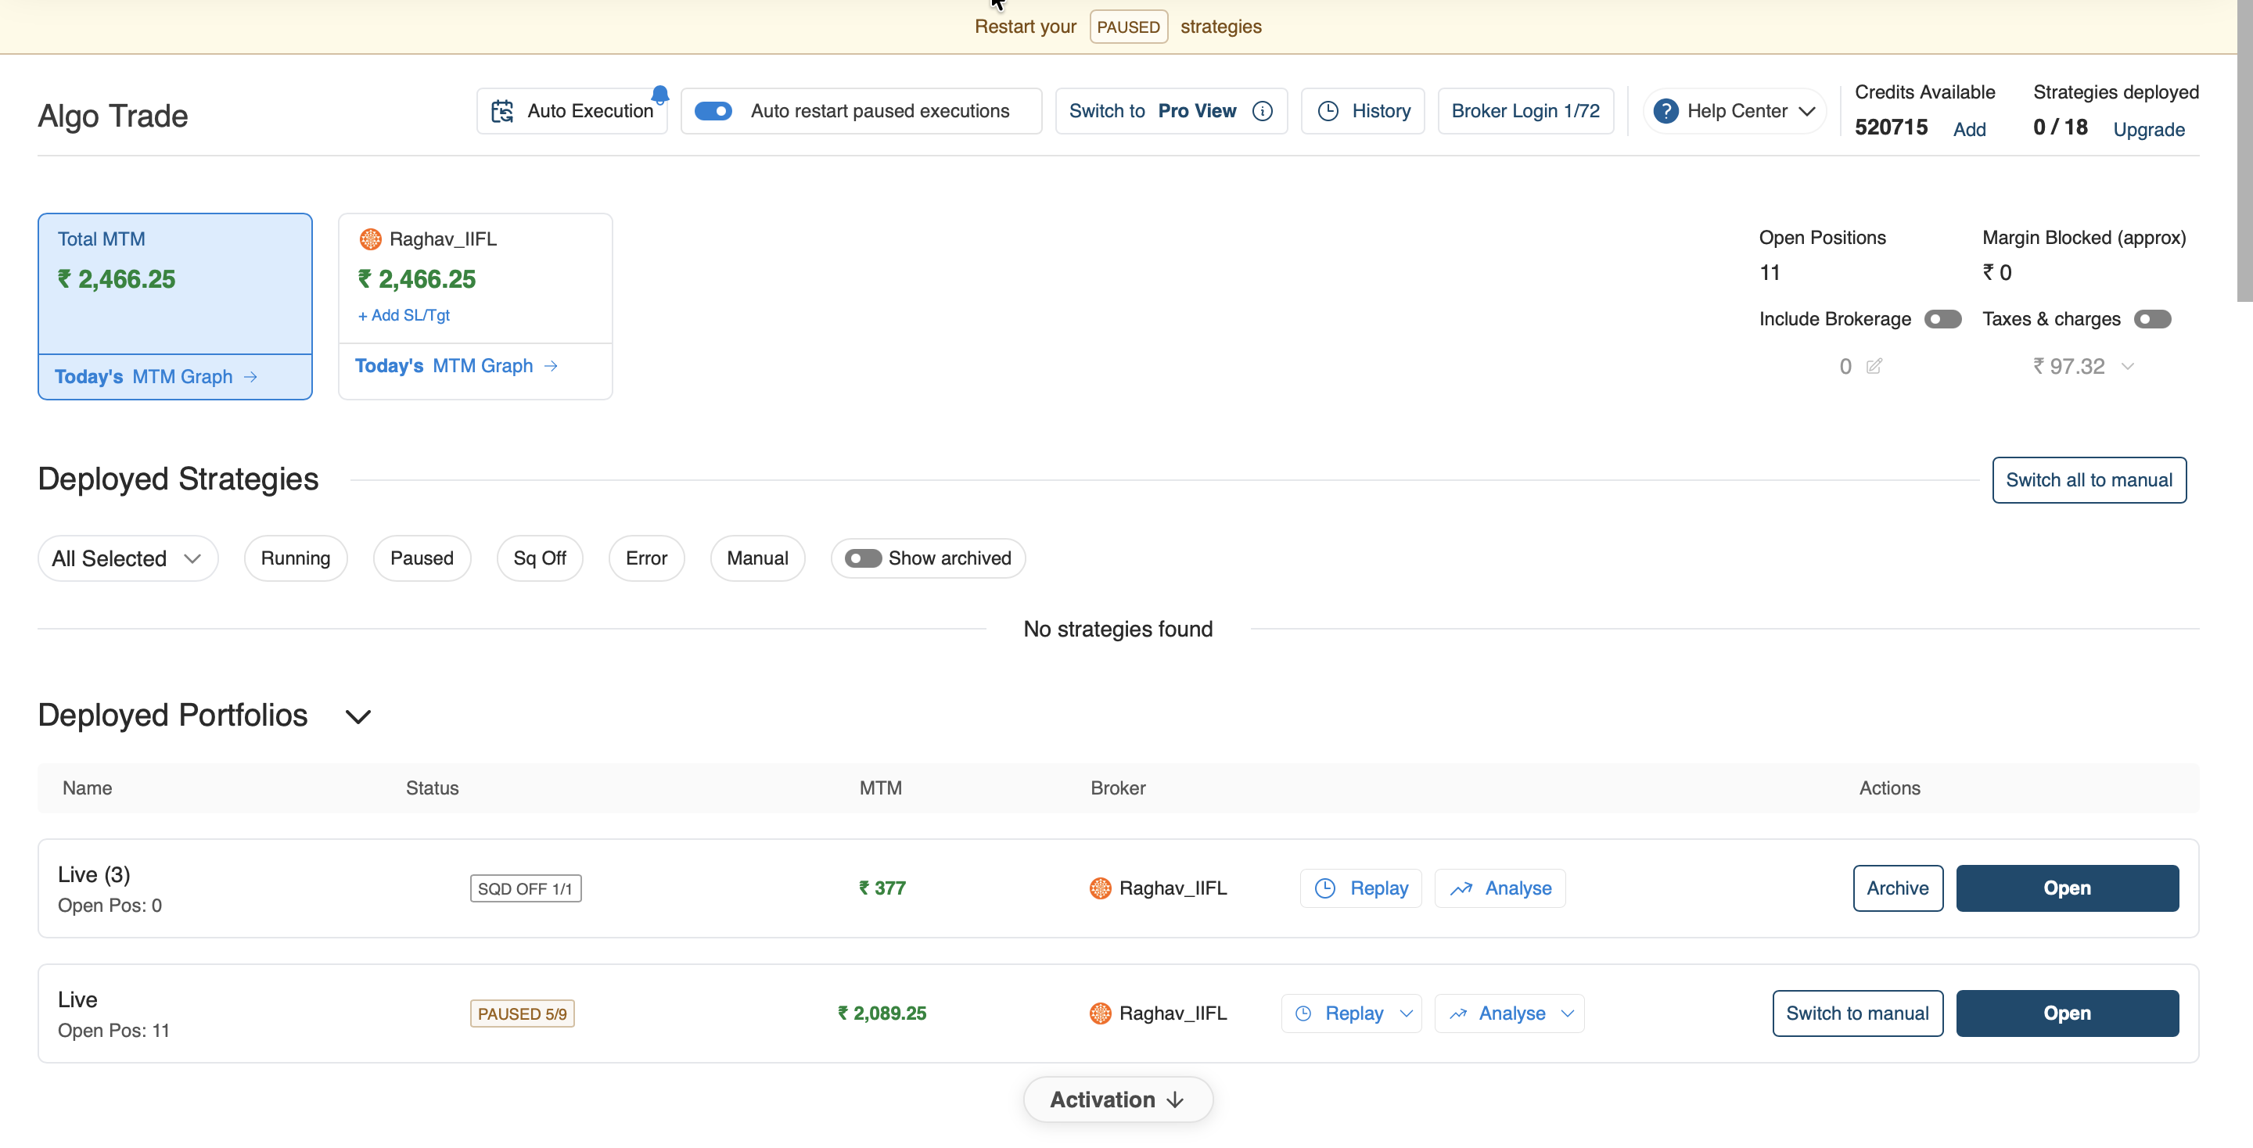
Task: Expand the Taxes & charges amount chevron
Action: (x=2128, y=366)
